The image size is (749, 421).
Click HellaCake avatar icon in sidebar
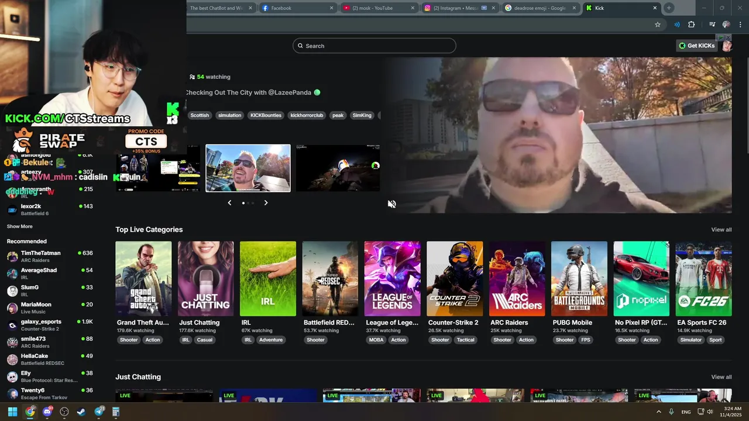(x=12, y=359)
